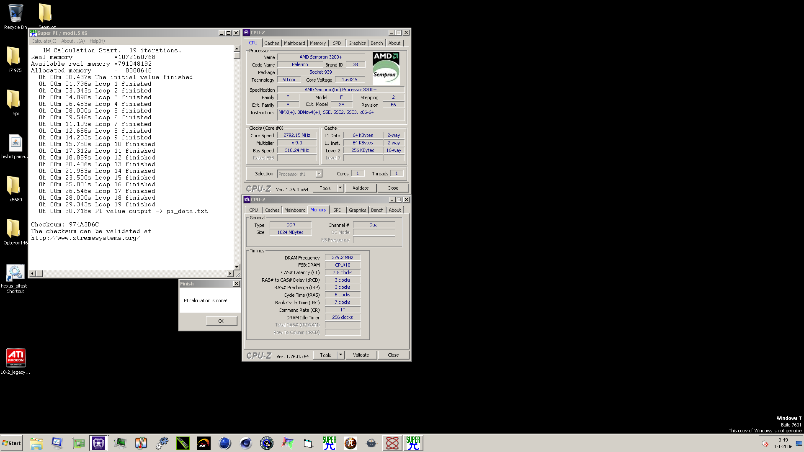804x452 pixels.
Task: Launch the hexus_pifast shortcut
Action: click(x=15, y=279)
